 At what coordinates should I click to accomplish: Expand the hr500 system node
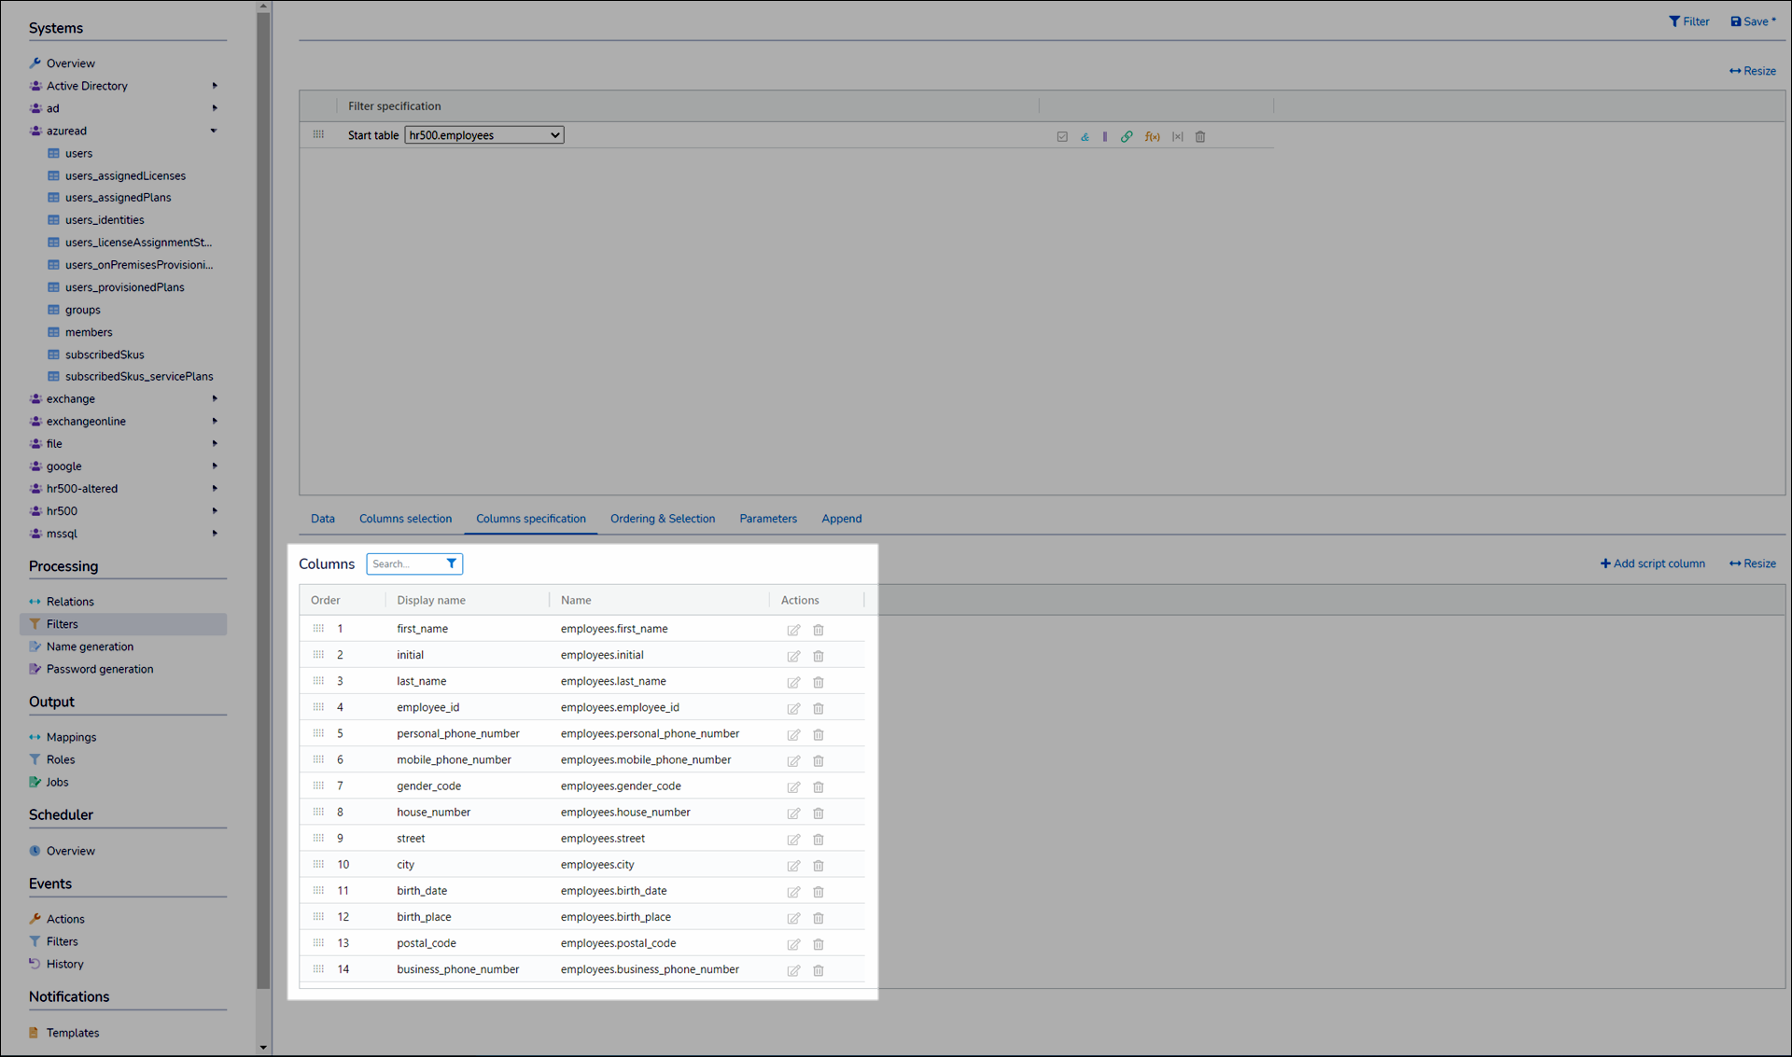(x=214, y=511)
